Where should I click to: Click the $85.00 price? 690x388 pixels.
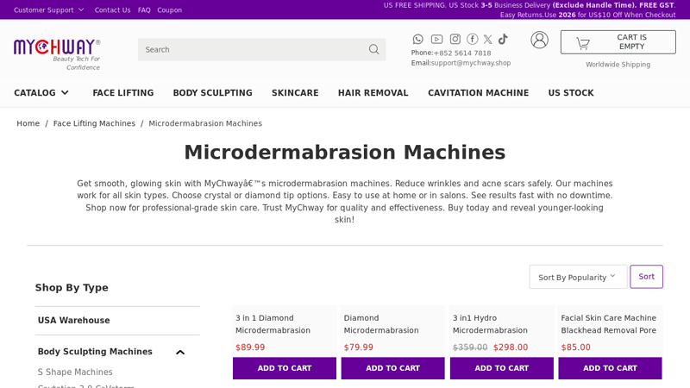[575, 347]
